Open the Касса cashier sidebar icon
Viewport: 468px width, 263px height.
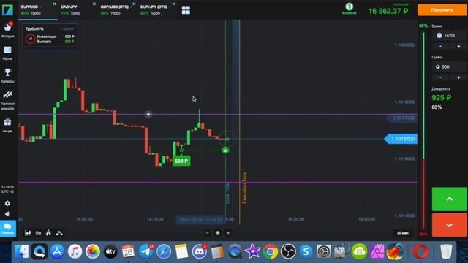coord(7,53)
